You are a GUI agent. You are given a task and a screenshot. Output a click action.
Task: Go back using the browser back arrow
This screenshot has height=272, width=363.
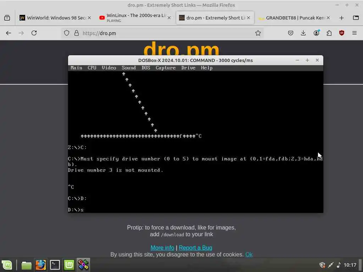point(9,33)
